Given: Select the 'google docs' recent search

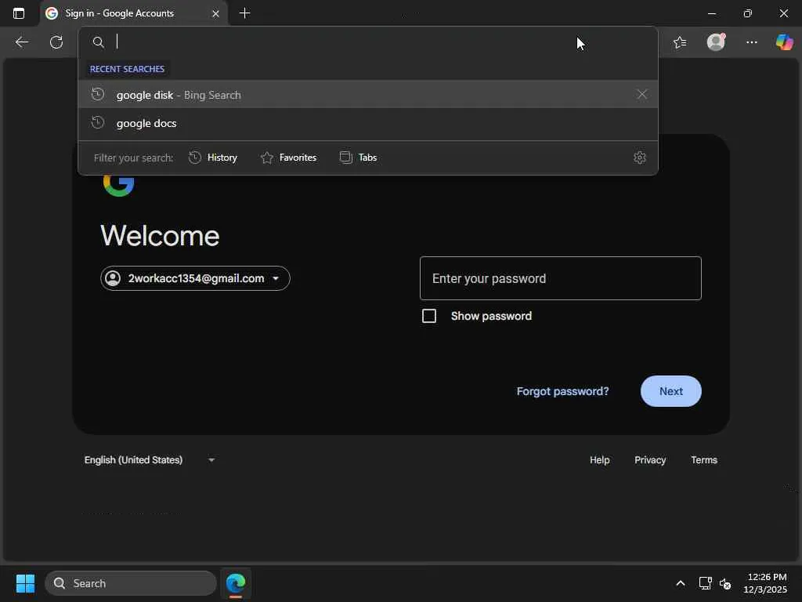Looking at the screenshot, I should (x=368, y=123).
